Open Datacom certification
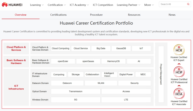Viewport: 193px width, 111px height. [67, 83]
